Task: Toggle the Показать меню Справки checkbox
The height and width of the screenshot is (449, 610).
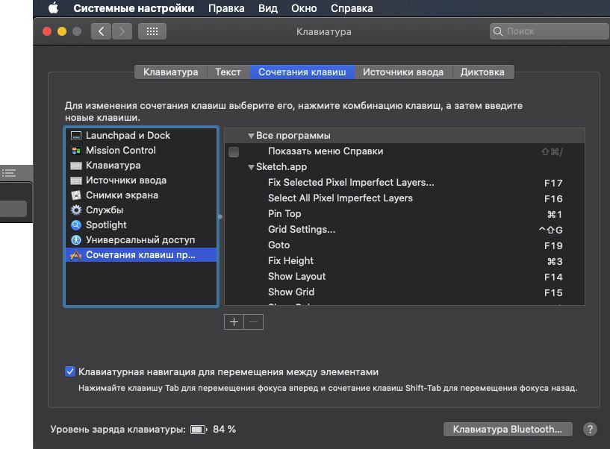Action: click(x=234, y=151)
